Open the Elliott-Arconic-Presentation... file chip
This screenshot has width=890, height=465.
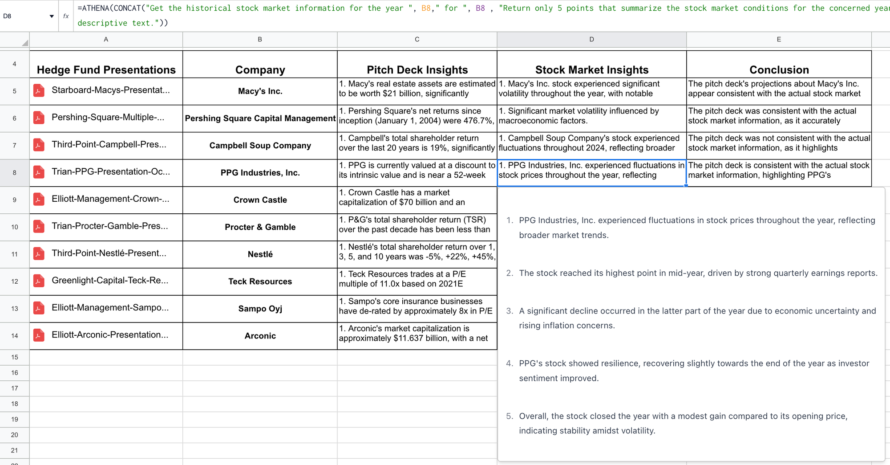[101, 335]
